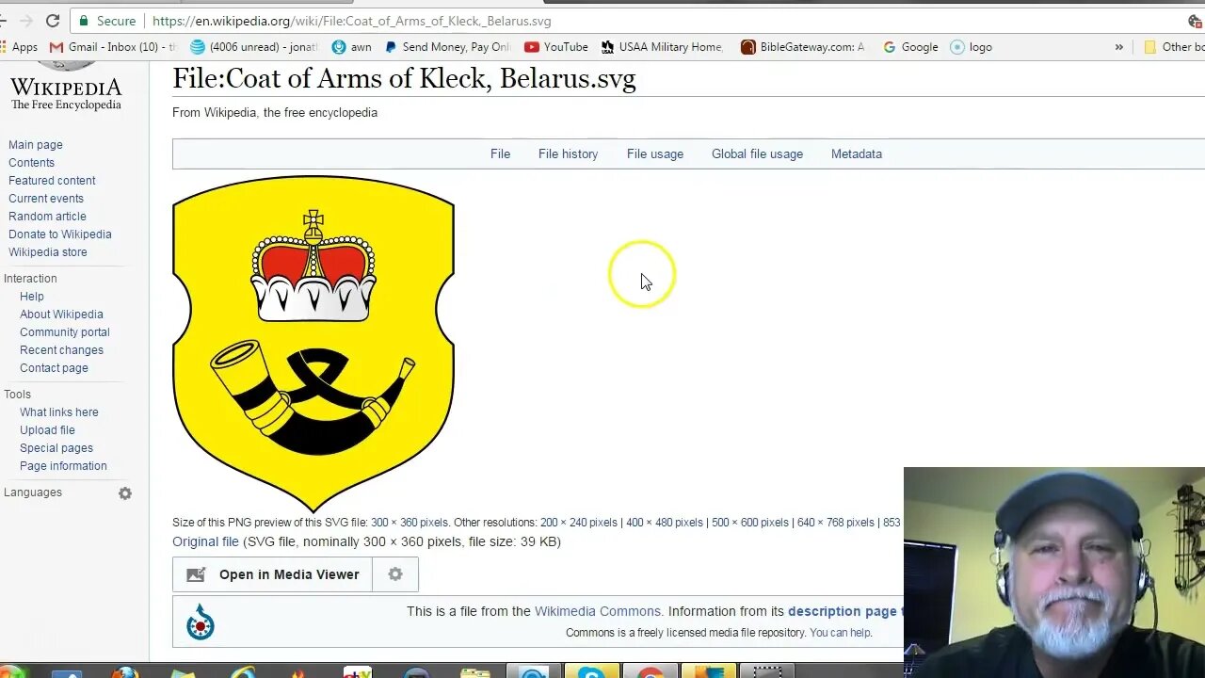Open Random article in the sidebar
1205x678 pixels.
(47, 217)
